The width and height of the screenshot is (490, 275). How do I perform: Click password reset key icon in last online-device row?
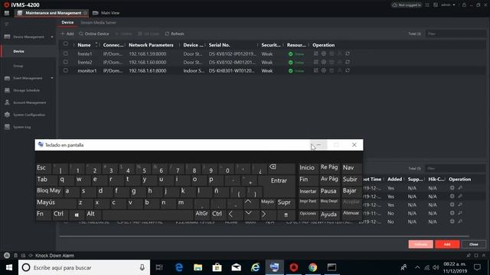point(460,222)
